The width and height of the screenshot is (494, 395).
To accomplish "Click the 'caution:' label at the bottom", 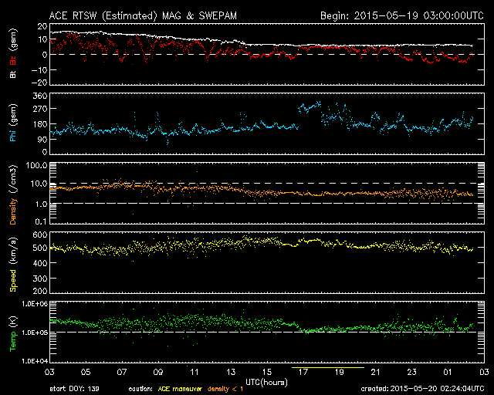I will click(x=141, y=389).
